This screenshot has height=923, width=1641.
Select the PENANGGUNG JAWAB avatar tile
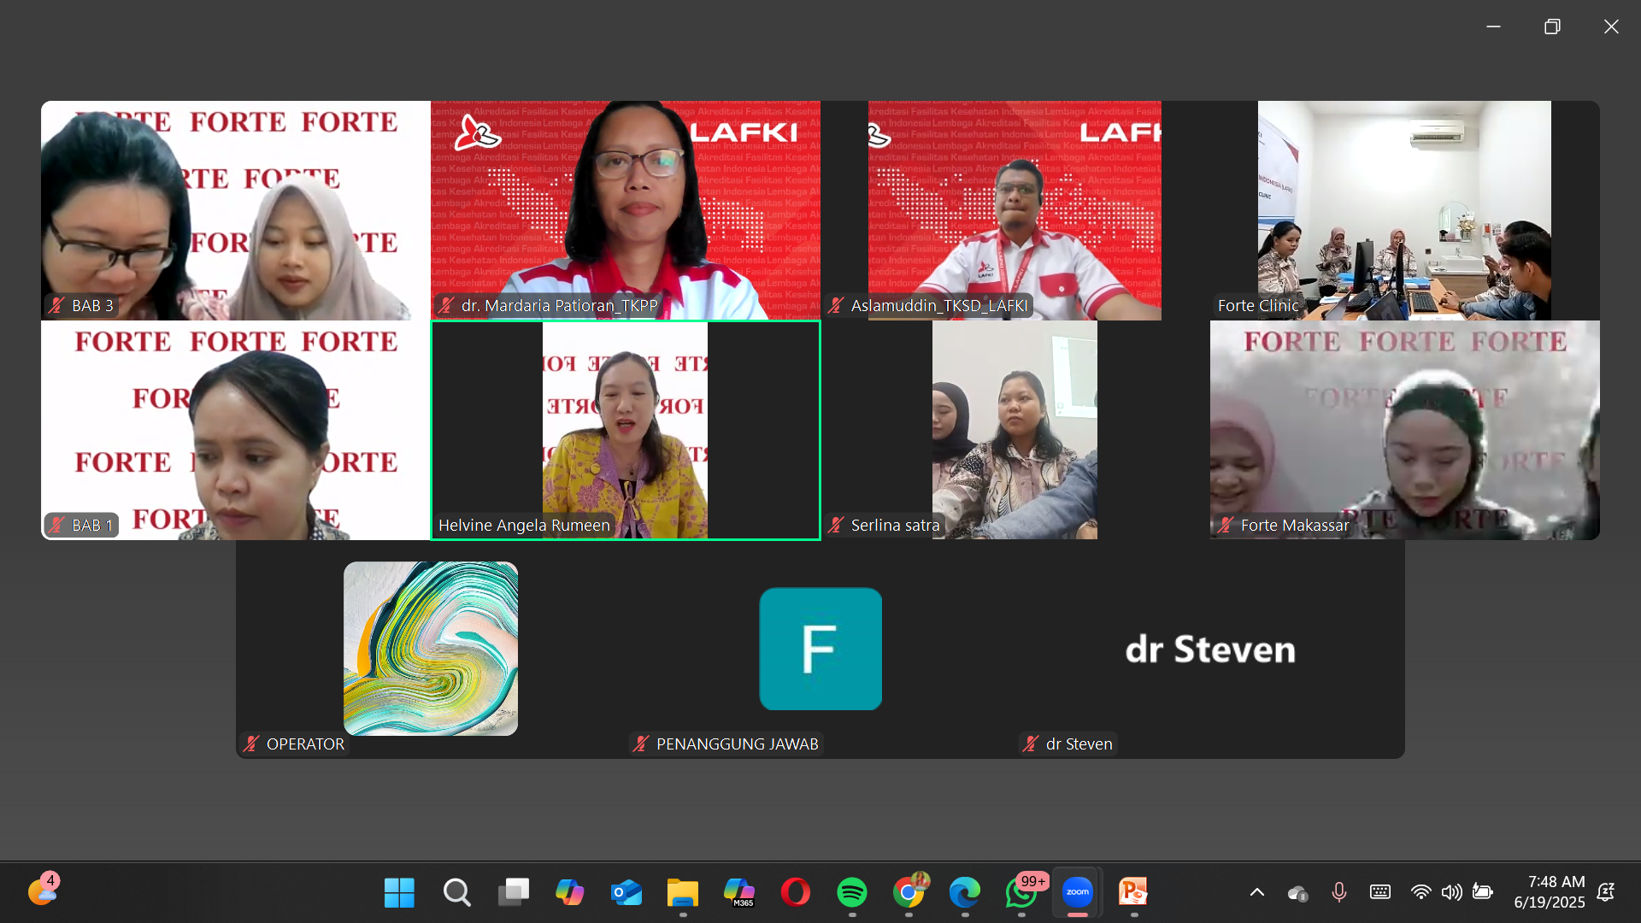click(x=820, y=650)
